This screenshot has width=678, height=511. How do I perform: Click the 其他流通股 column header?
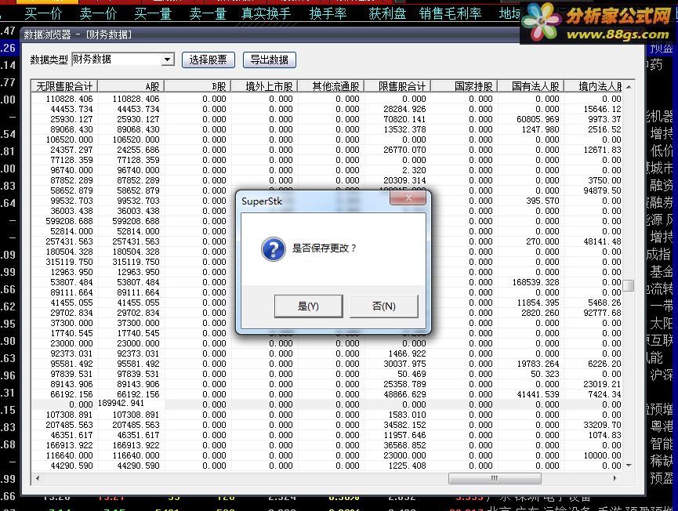point(331,86)
